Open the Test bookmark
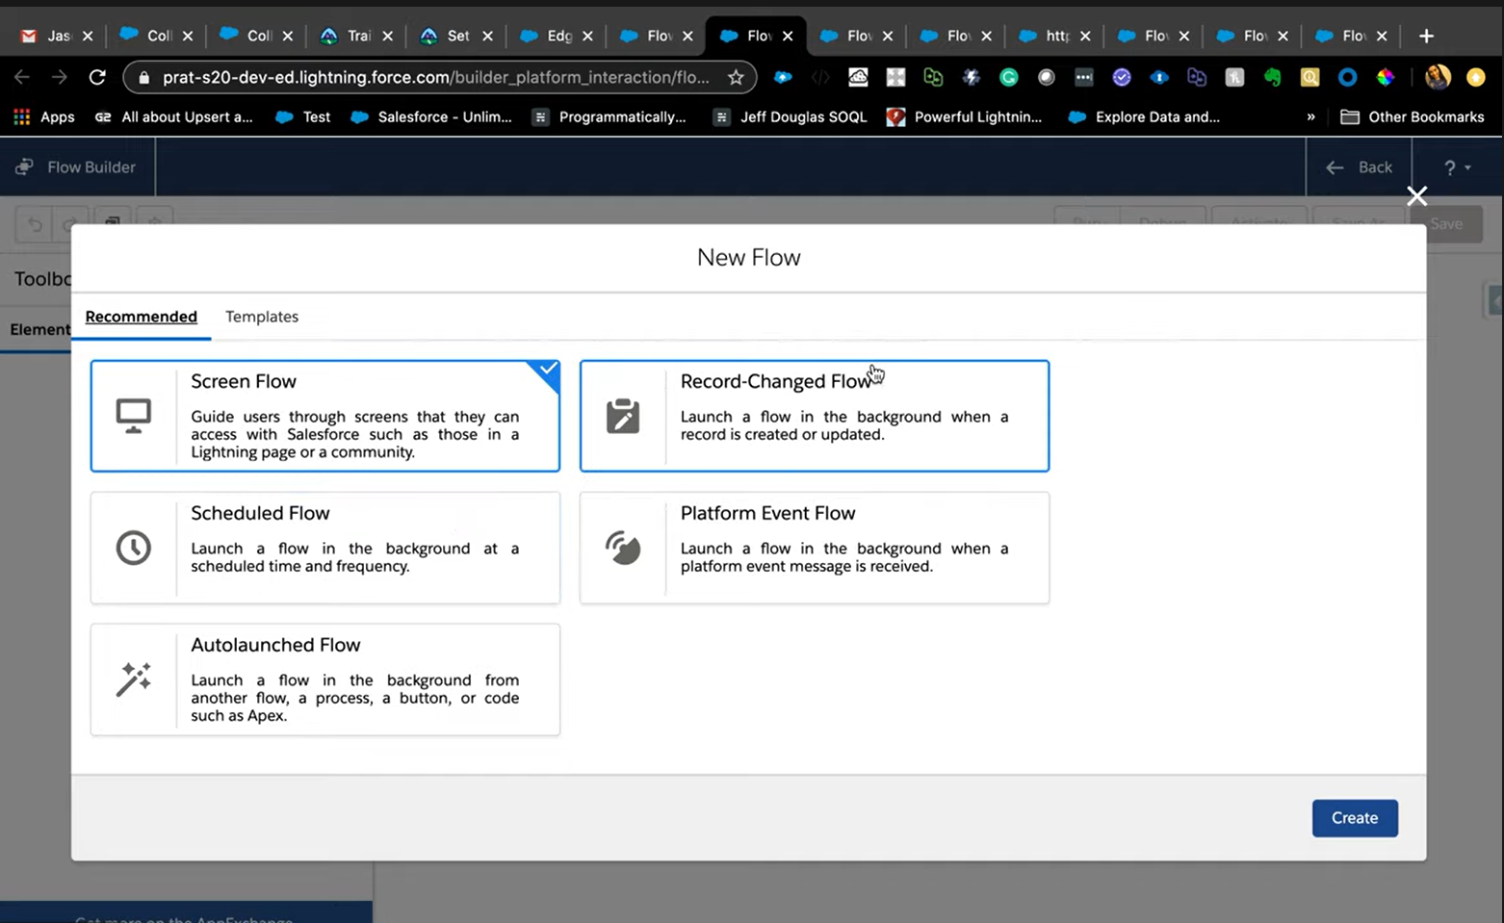Screen dimensions: 1504x923 click(302, 116)
